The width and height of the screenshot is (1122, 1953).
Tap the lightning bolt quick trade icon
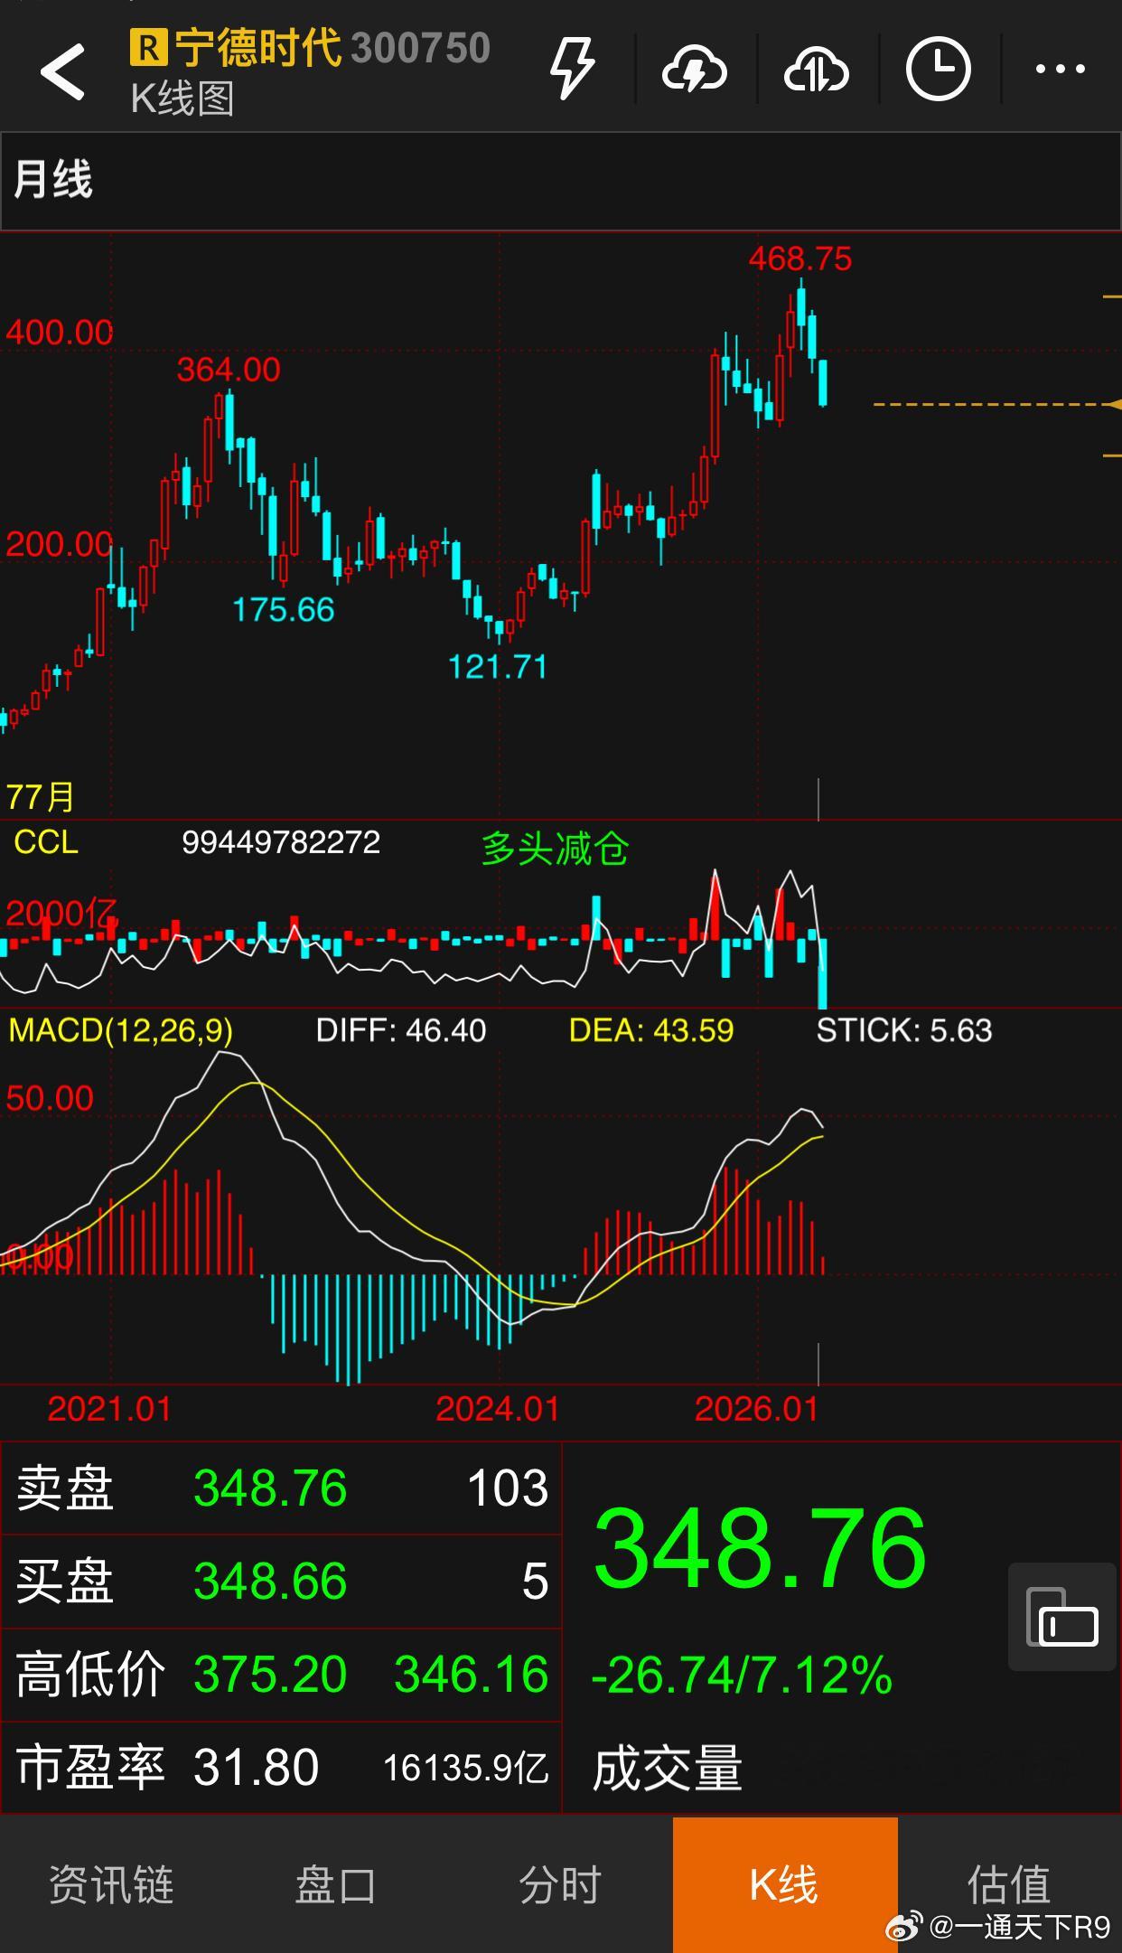[572, 69]
